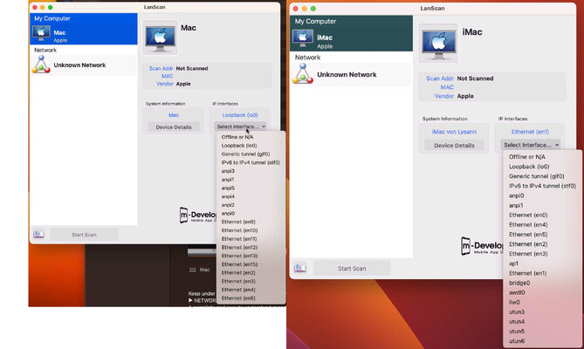
Task: Click Device Details in the Mac window
Action: click(174, 127)
